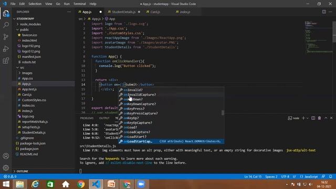Open the Source Control view icon
The image size is (336, 189).
pos(6,37)
